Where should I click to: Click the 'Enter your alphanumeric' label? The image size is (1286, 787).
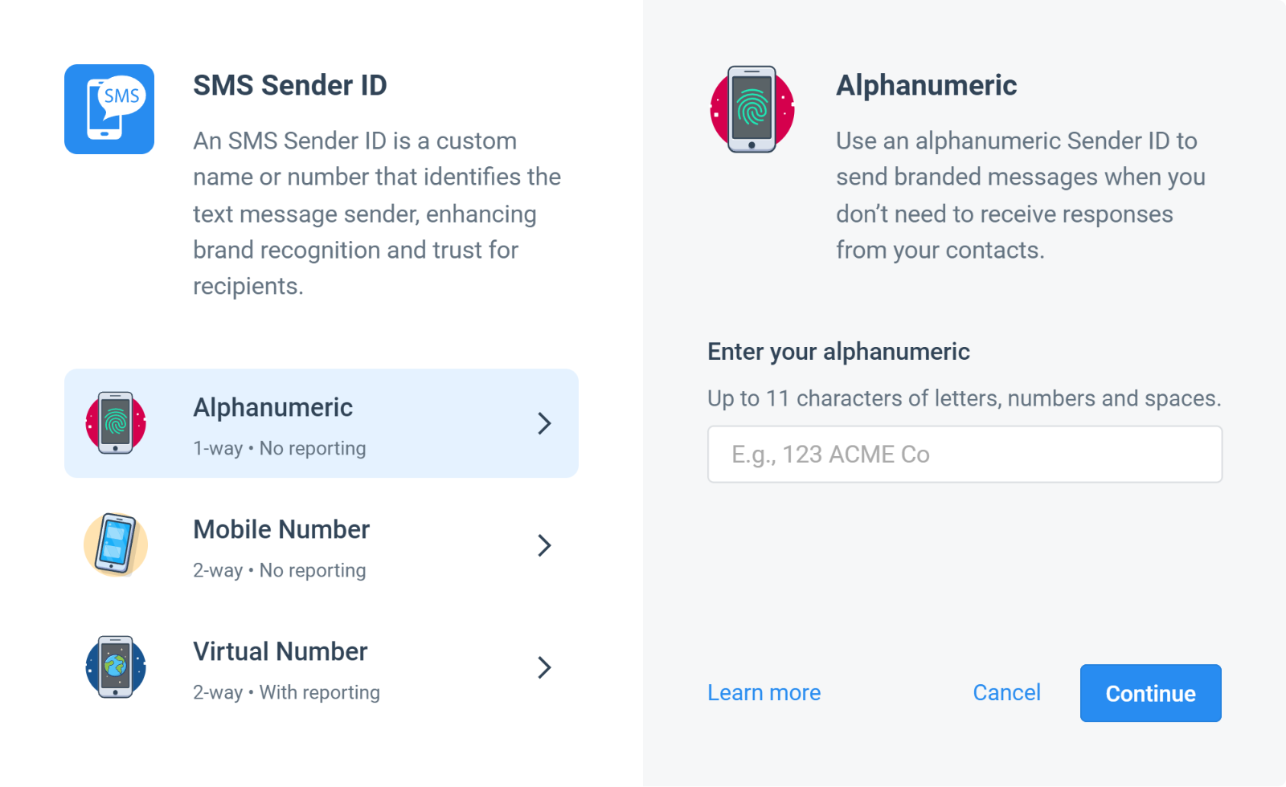(838, 352)
